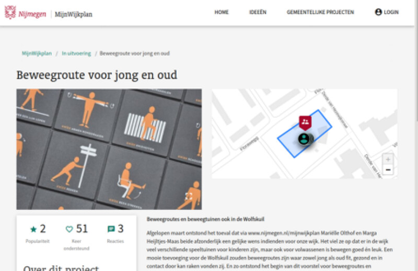Viewport: 418px width, 271px height.
Task: Open reactions via the speech bubble icon
Action: pyautogui.click(x=111, y=229)
